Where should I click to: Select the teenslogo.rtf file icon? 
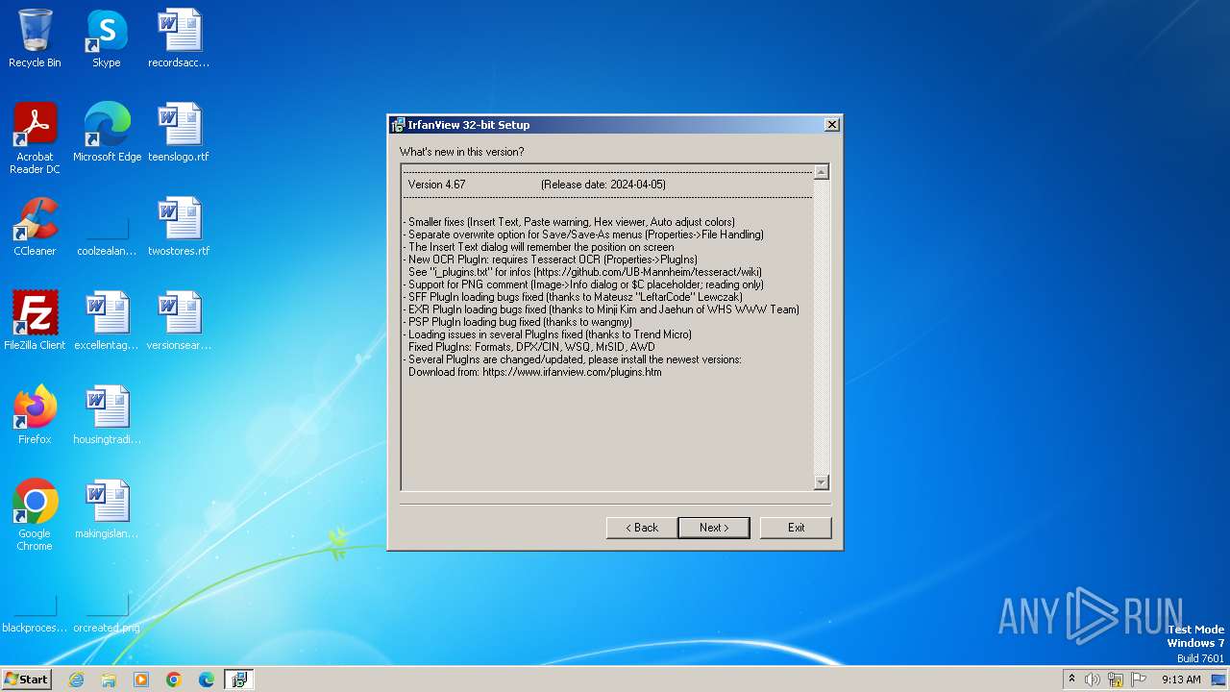click(x=179, y=133)
